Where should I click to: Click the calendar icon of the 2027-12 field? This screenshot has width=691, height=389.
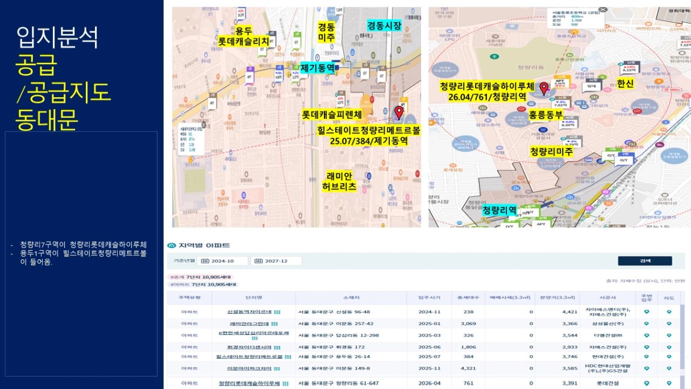pos(257,261)
